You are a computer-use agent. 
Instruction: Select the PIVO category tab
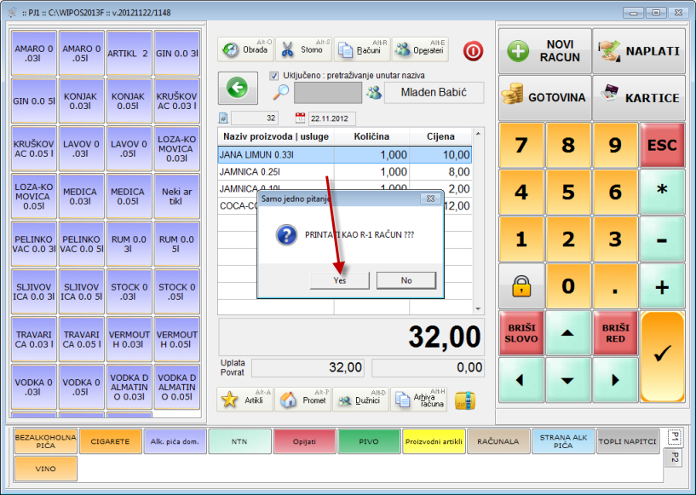(x=369, y=441)
